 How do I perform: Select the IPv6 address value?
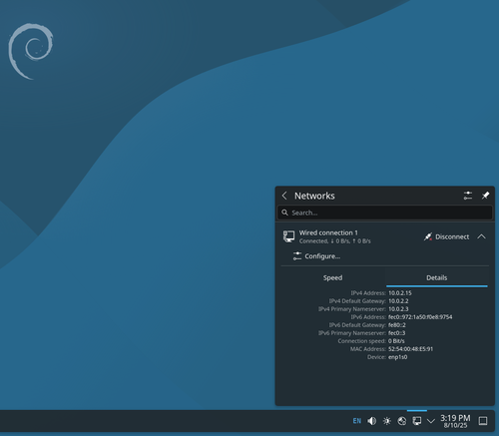(x=420, y=317)
